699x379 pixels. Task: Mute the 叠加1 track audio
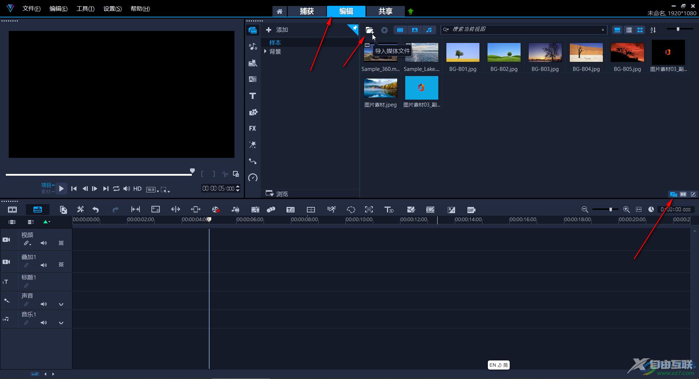pos(44,265)
